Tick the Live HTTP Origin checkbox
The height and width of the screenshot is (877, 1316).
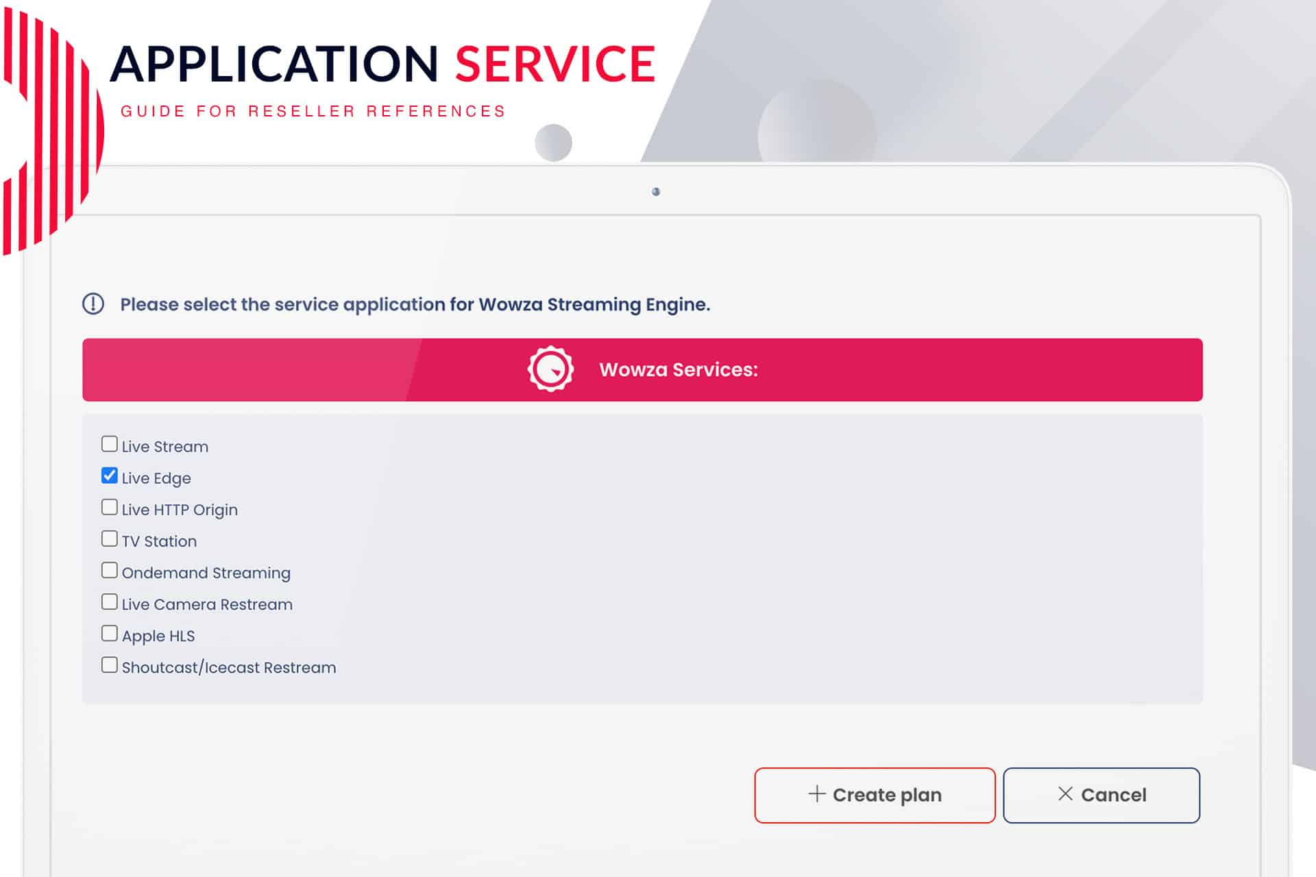[109, 507]
